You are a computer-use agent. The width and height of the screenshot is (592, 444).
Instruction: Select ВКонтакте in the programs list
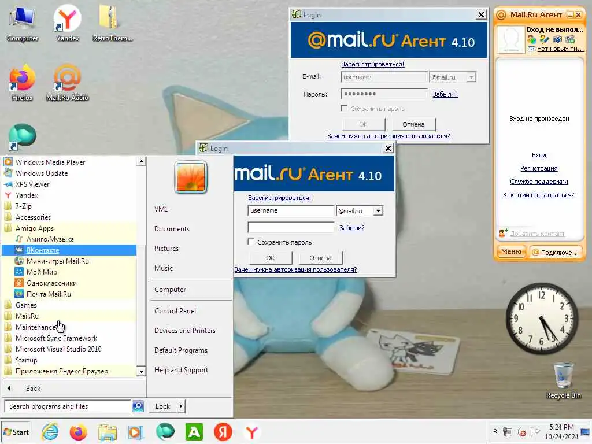click(x=69, y=250)
